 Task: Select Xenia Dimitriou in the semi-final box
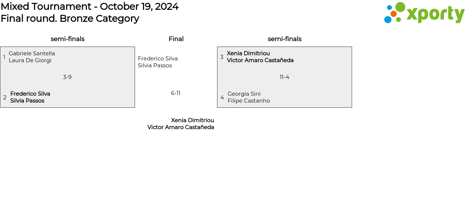(248, 53)
